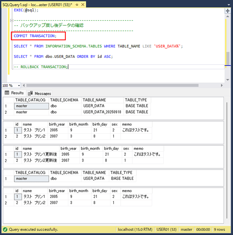
Task: Close the SQLQuery1.sql tab
Action: coord(83,5)
